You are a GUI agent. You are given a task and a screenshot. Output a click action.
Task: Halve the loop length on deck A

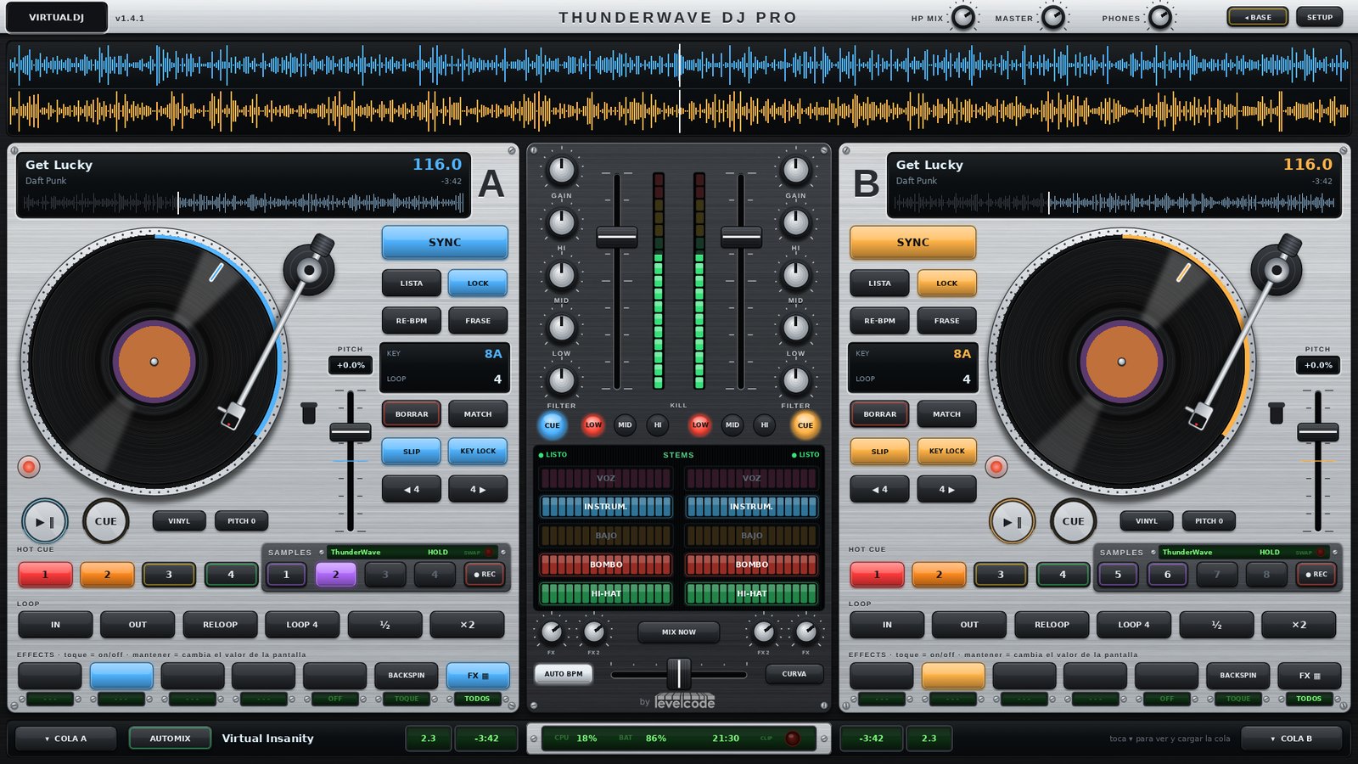click(x=384, y=625)
